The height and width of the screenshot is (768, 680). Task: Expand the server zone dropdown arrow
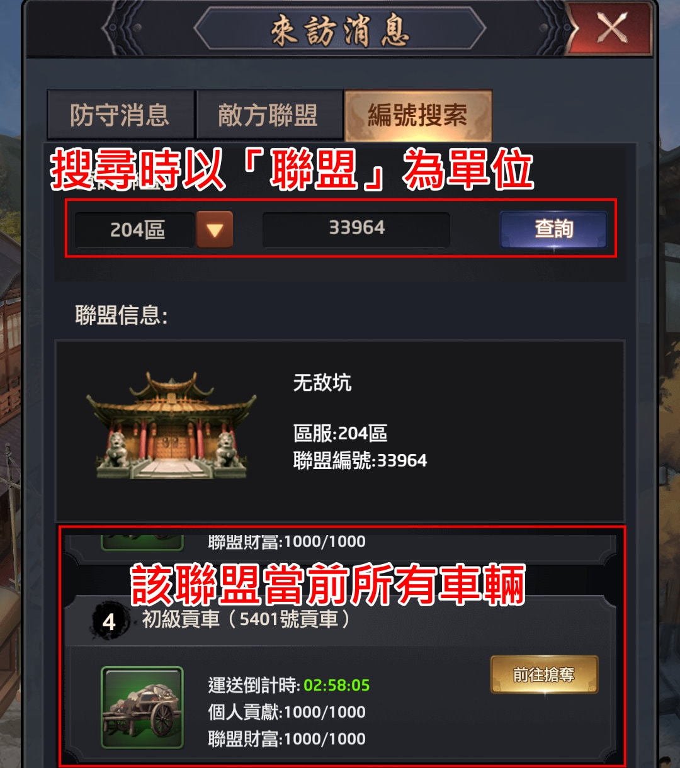[215, 229]
